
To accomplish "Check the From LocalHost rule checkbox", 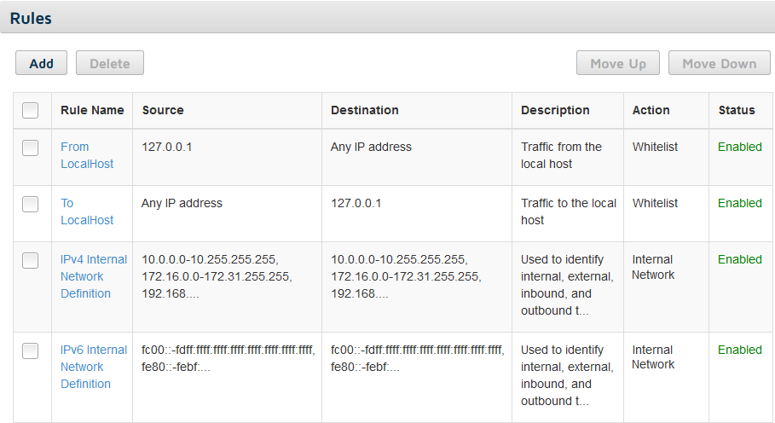I will pyautogui.click(x=30, y=148).
